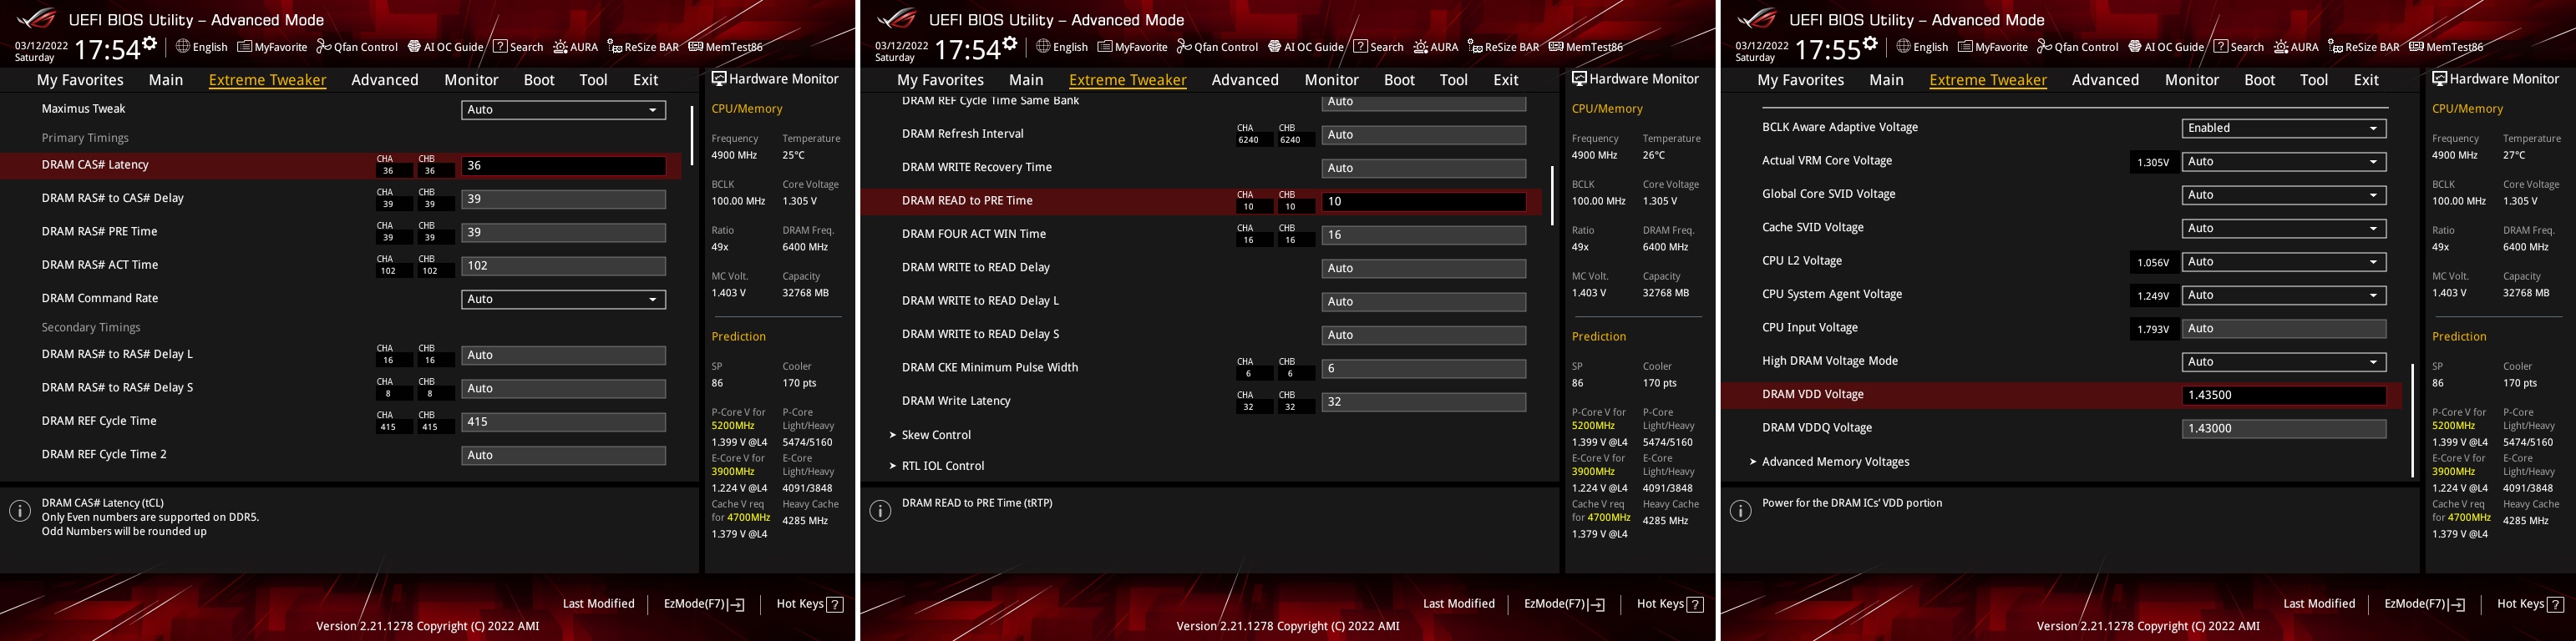Click the DRAM VDDQ Voltage field
The width and height of the screenshot is (2576, 641).
[2283, 429]
